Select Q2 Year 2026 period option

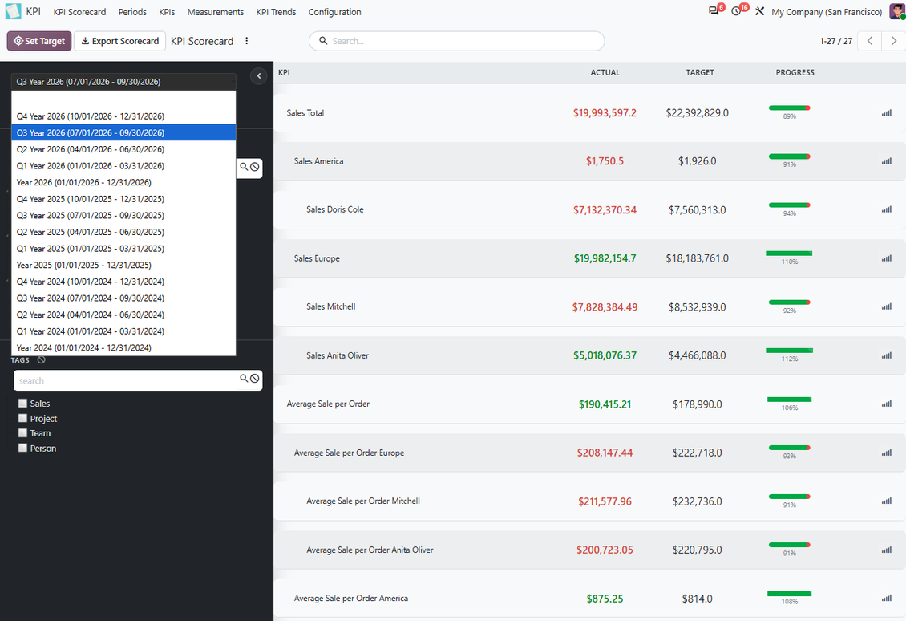point(123,149)
